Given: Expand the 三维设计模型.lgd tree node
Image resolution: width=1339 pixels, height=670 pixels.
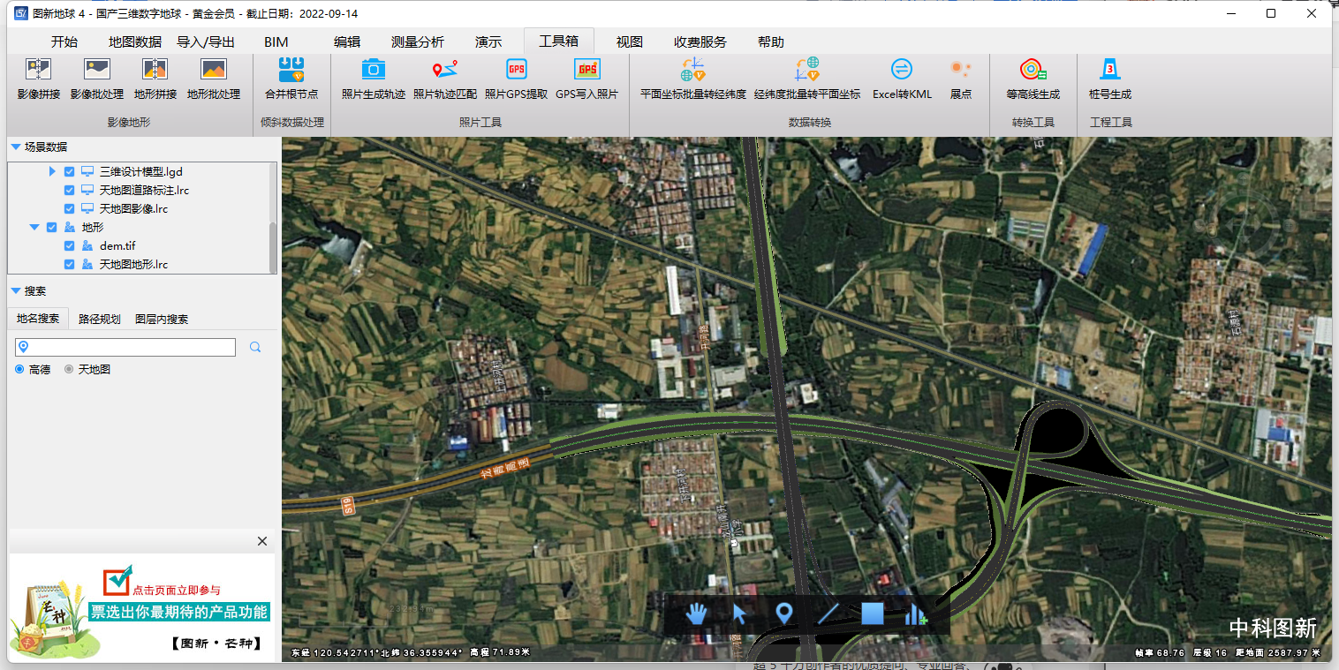Looking at the screenshot, I should pos(52,172).
